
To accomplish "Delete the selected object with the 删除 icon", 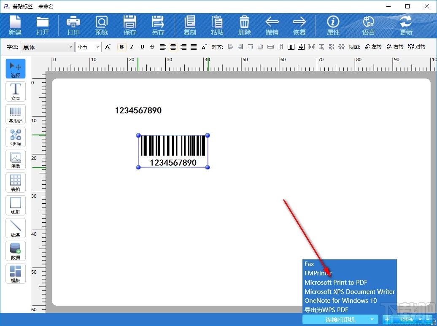I will pyautogui.click(x=244, y=25).
